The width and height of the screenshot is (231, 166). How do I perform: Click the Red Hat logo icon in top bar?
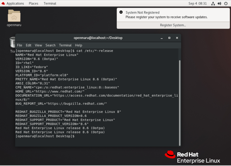pyautogui.click(x=3, y=4)
